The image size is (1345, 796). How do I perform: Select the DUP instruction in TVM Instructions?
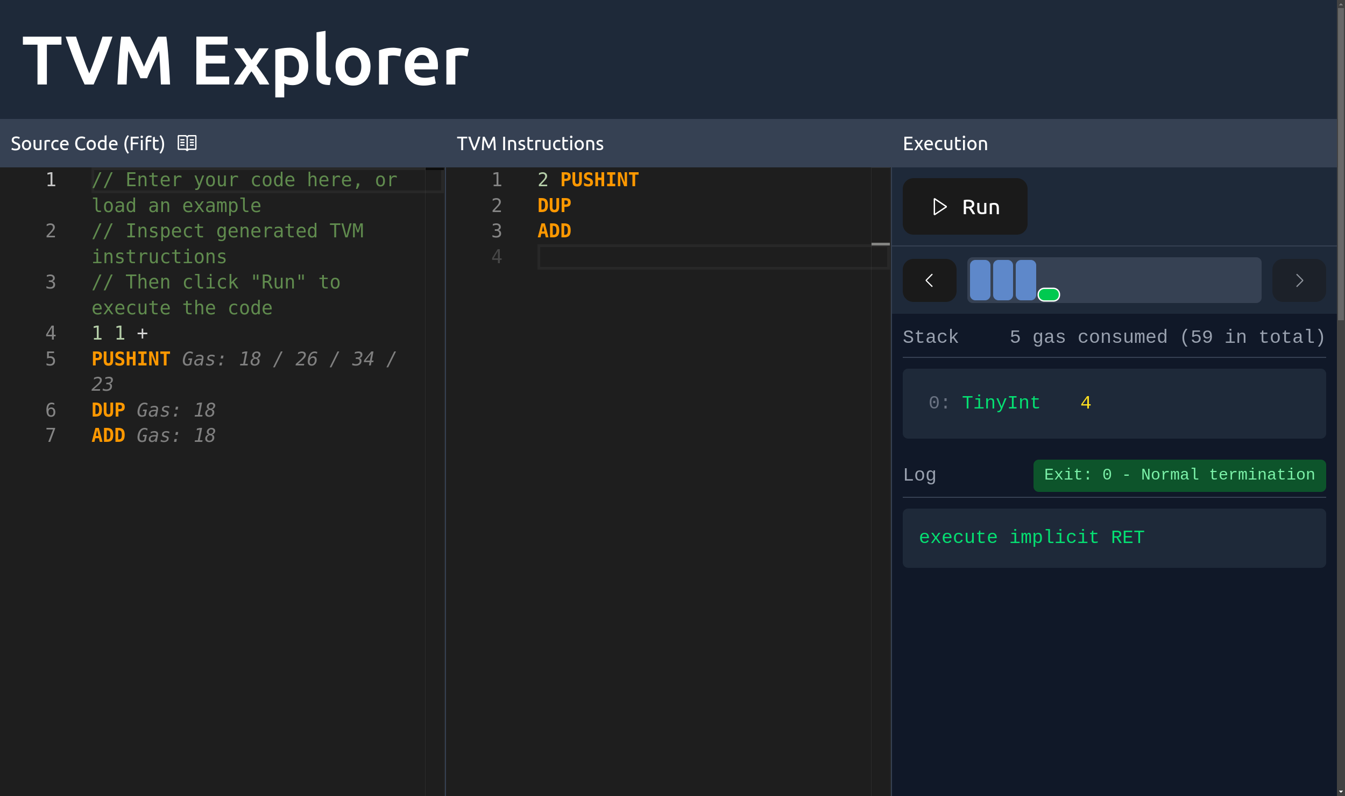click(554, 205)
